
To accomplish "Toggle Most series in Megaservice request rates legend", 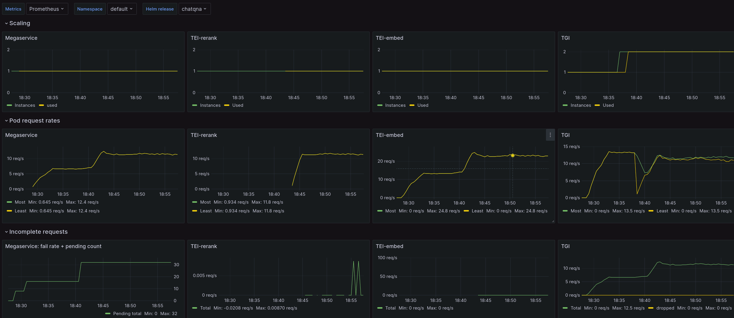I will pos(20,202).
